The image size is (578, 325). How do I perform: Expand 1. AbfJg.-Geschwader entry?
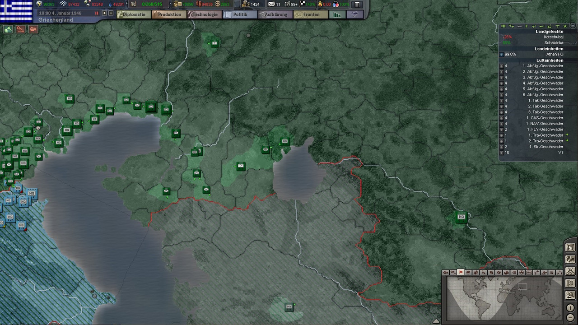[x=501, y=66]
